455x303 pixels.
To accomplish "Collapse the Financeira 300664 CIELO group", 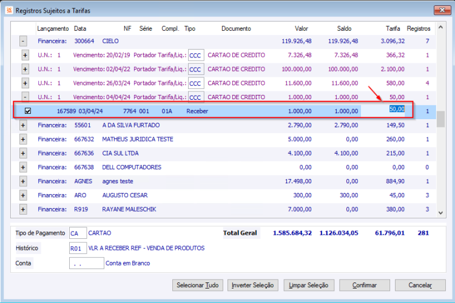I will (23, 41).
